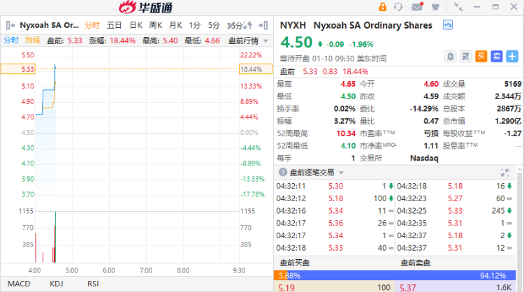Click the 成交量 value 5169

click(513, 84)
